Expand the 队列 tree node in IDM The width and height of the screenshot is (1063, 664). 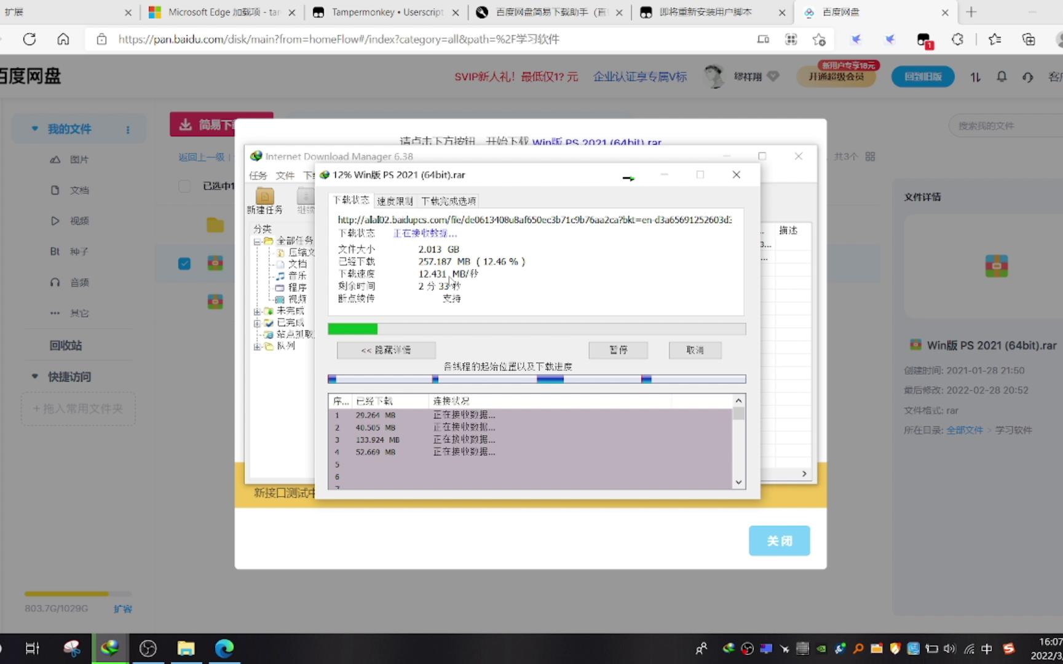pyautogui.click(x=257, y=346)
